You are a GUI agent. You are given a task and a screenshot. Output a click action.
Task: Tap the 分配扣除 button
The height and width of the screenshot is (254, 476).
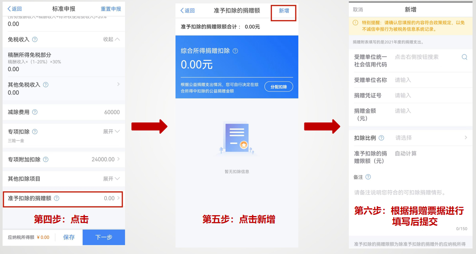(279, 87)
